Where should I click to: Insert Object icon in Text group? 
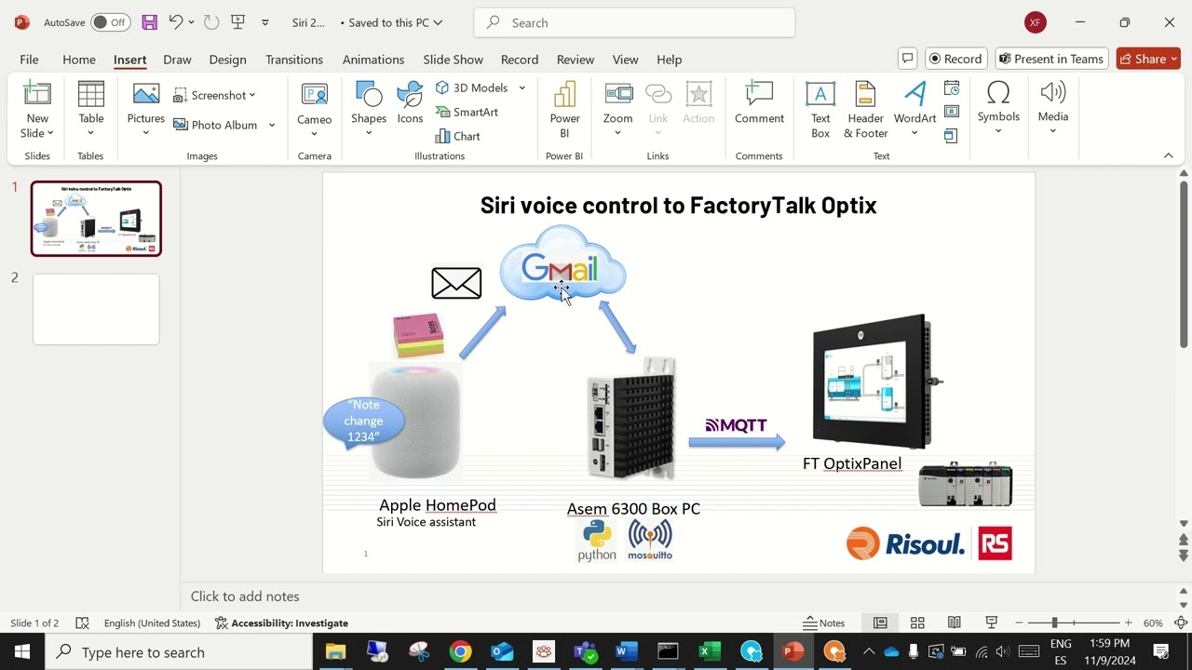point(951,136)
